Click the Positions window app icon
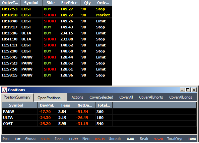Screen dimensions: 199x143 (5, 90)
